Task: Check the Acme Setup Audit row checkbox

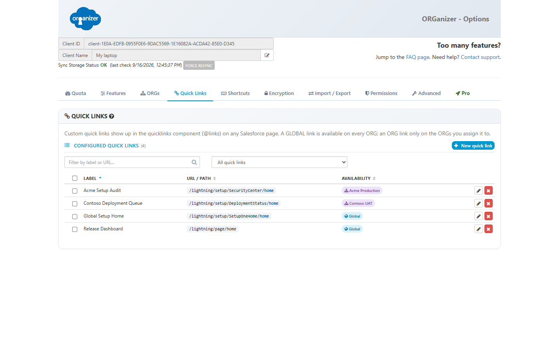Action: 75,191
